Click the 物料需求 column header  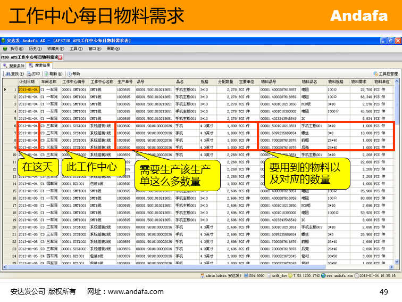coord(360,82)
